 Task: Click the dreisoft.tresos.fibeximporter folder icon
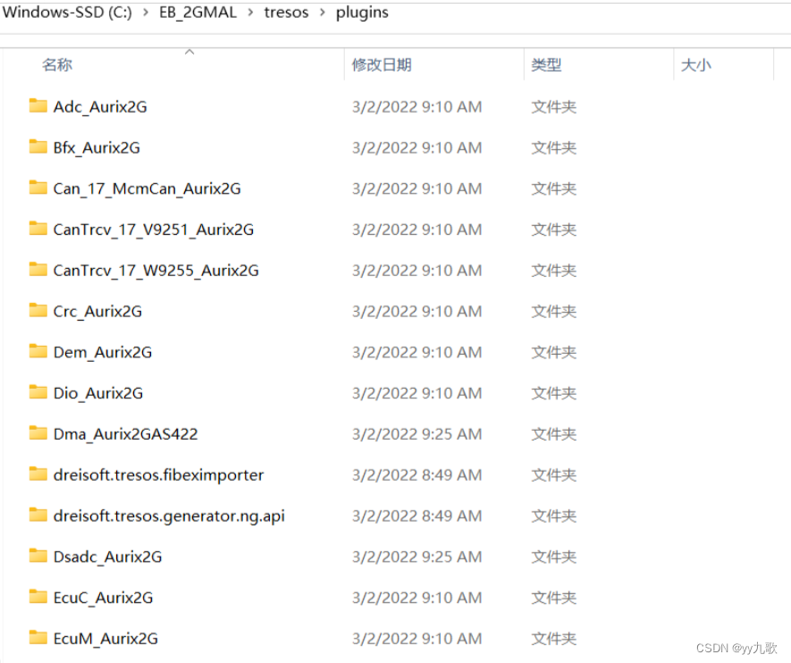(38, 474)
